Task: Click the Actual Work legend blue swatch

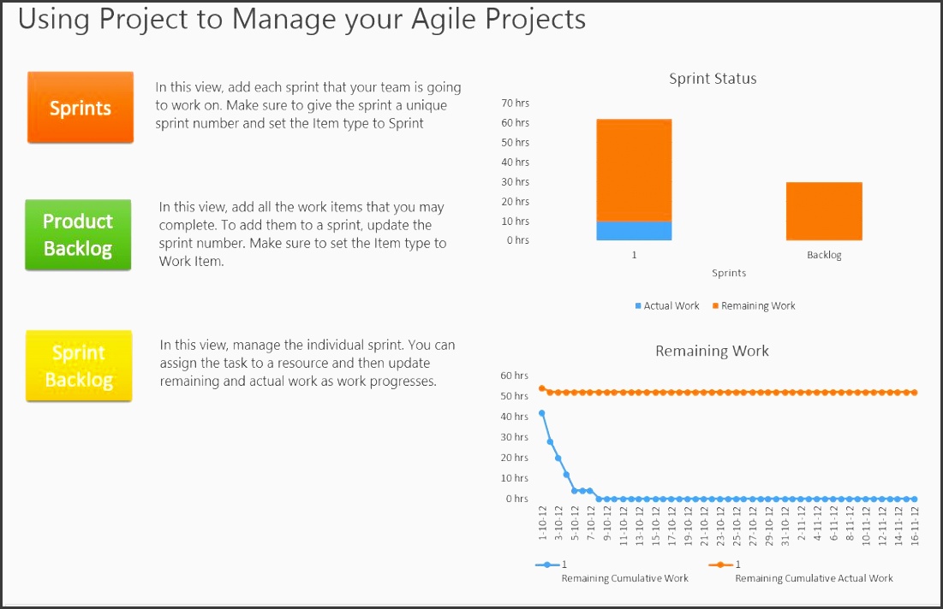Action: tap(638, 306)
